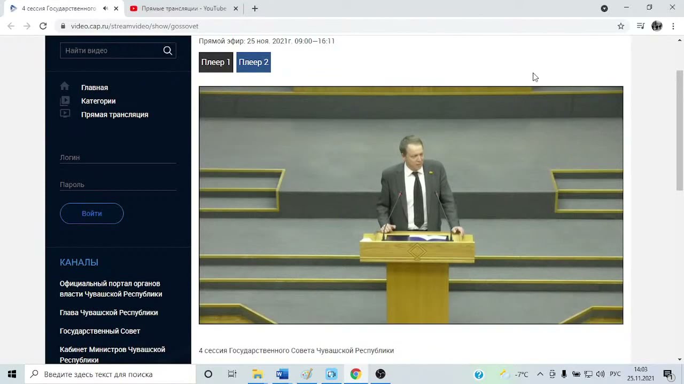The width and height of the screenshot is (684, 384).
Task: Reload the page
Action: [43, 26]
